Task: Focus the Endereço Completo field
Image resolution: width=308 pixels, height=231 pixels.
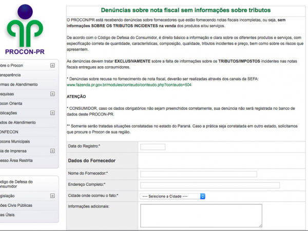Action: point(210,185)
